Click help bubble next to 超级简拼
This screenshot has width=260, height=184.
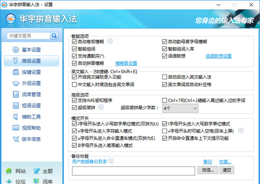pyautogui.click(x=101, y=107)
